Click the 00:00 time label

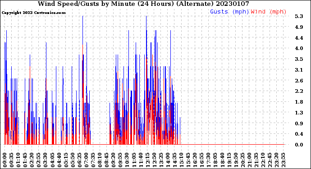tap(5, 160)
